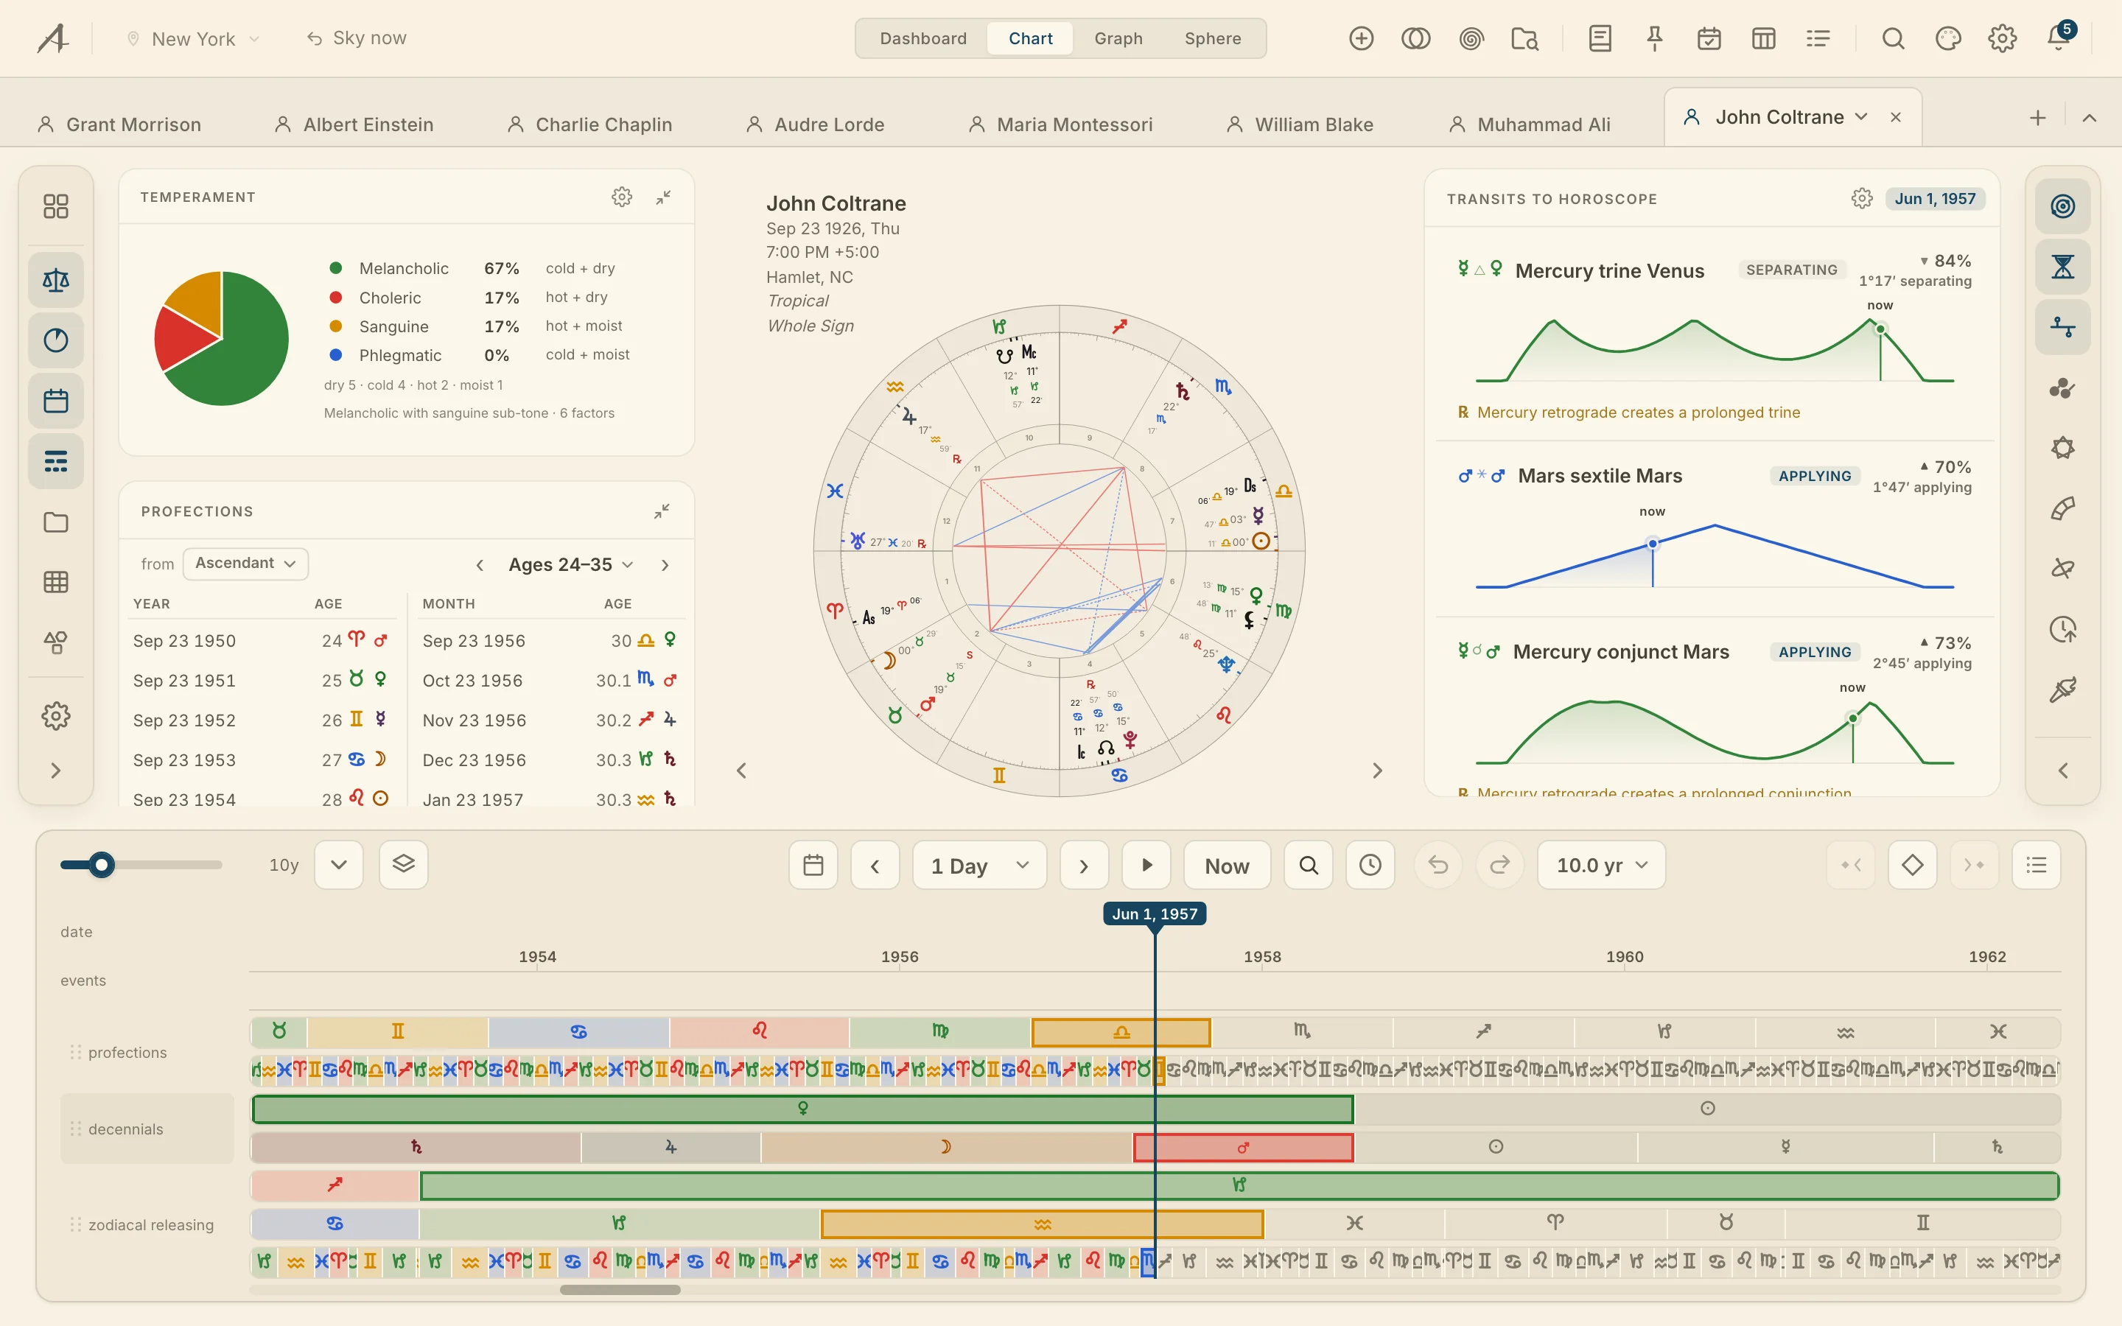
Task: Click the 10y zoom slider handle
Action: coord(102,865)
